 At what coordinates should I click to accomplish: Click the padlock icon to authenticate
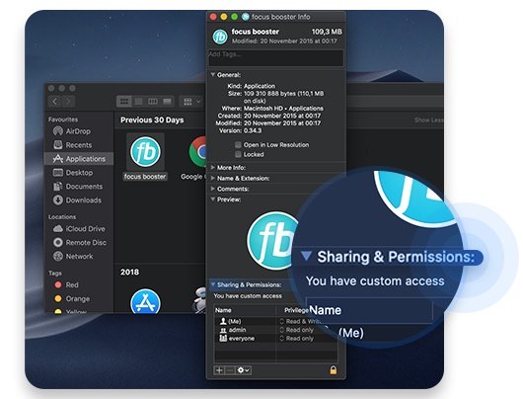[x=334, y=370]
